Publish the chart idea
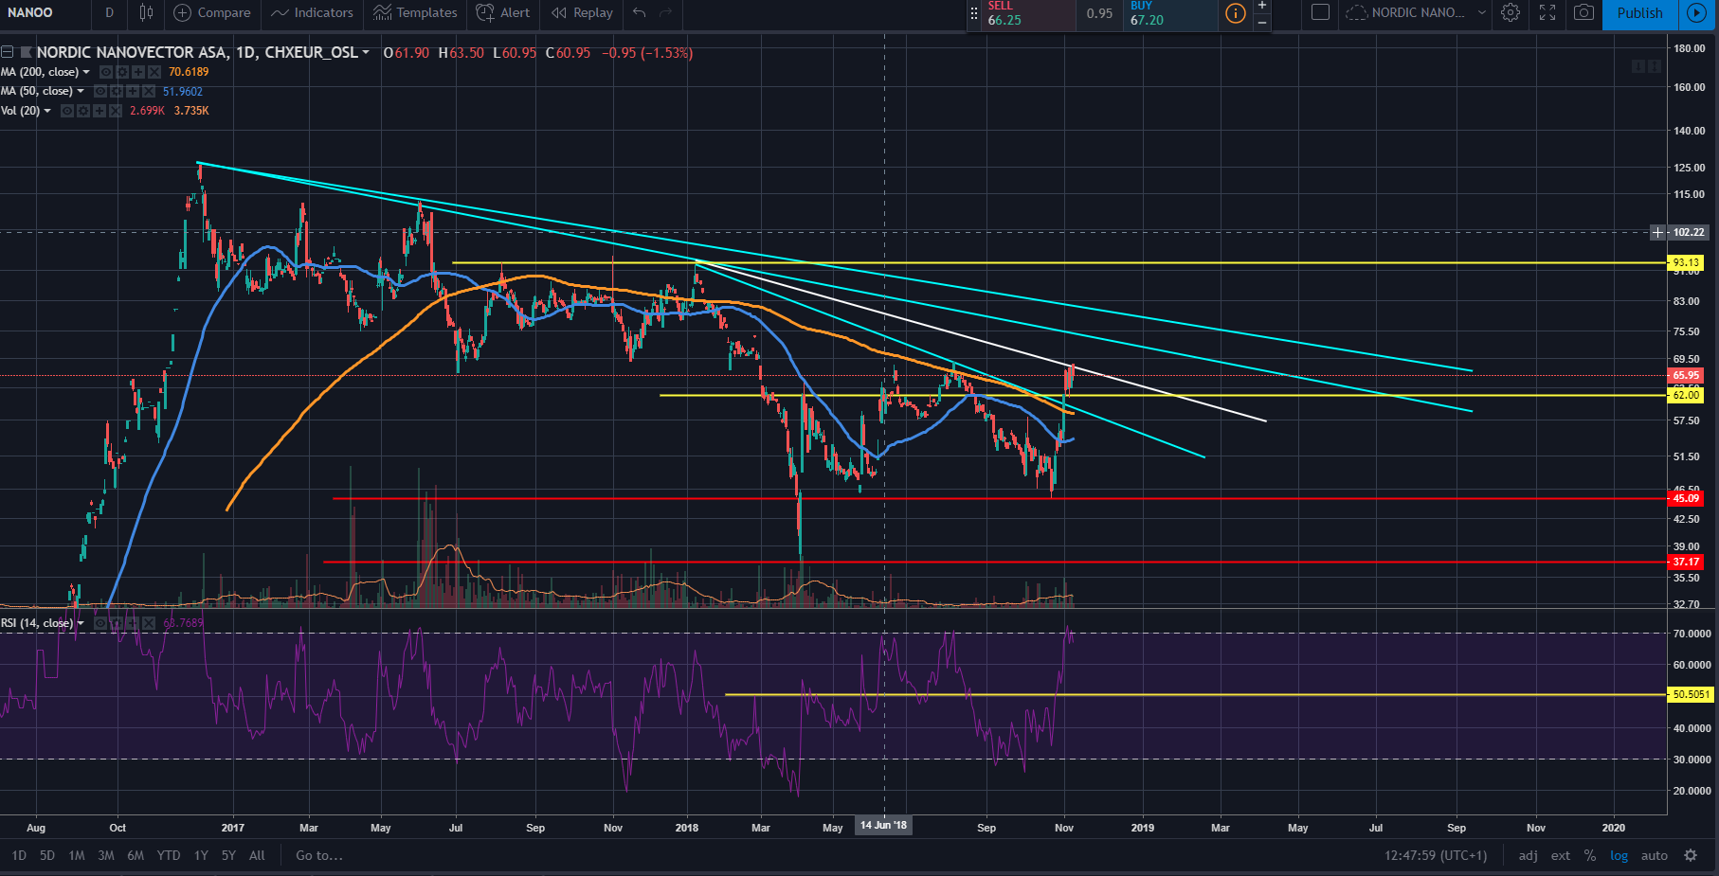 [1640, 13]
